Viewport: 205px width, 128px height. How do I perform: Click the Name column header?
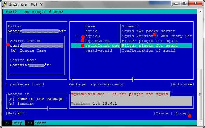pos(90,26)
